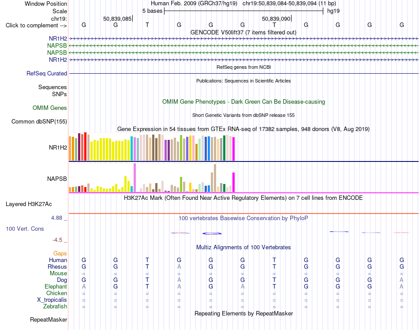419x330 pixels.
Task: Open OMIM Gene Phenotypes track title
Action: [x=243, y=101]
